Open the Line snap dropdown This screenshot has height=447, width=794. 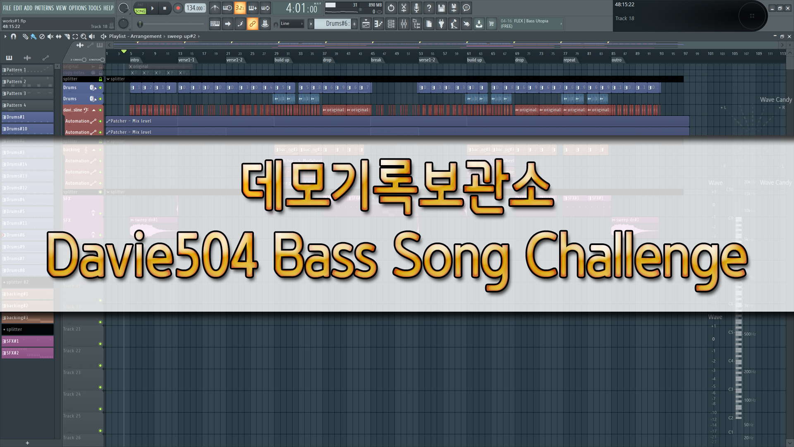292,24
